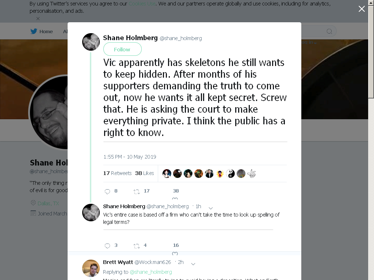Click reply icon on the spelling tweet
Image resolution: width=374 pixels, height=280 pixels.
pyautogui.click(x=107, y=246)
